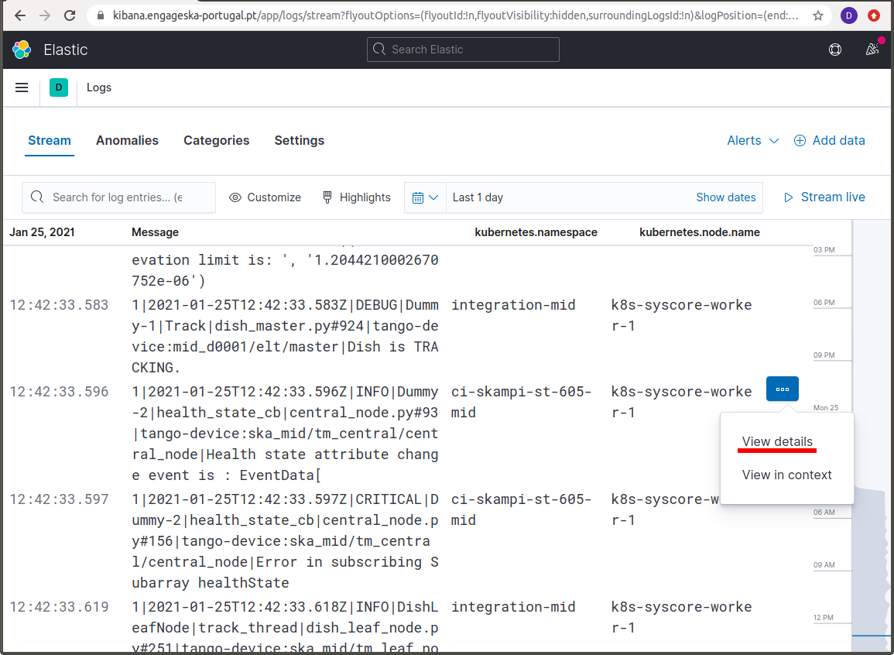Go forward in browser history
Viewport: 894px width, 655px height.
coord(45,15)
